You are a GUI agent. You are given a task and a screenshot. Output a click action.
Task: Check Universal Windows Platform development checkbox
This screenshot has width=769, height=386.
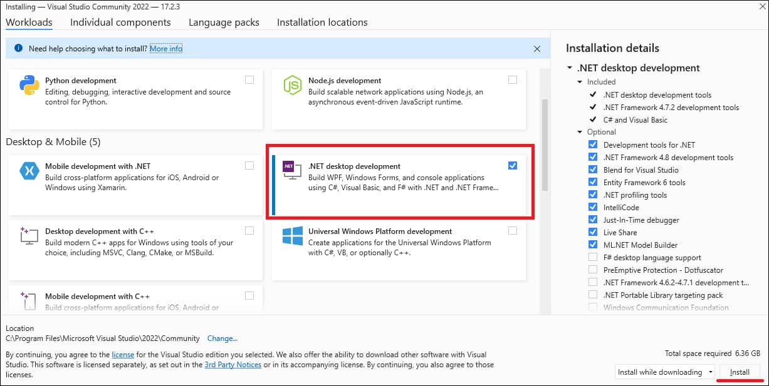click(513, 230)
